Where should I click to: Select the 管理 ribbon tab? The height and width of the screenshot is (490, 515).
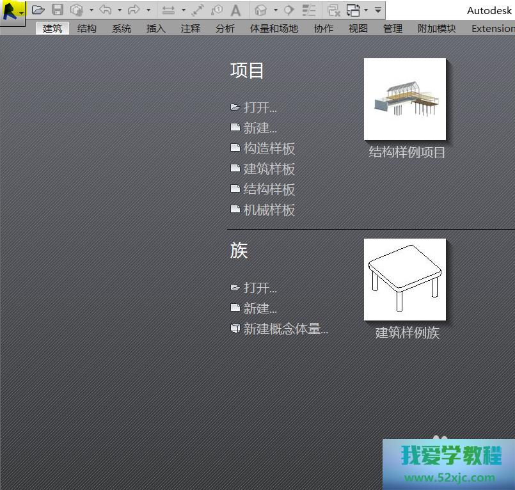[x=393, y=28]
